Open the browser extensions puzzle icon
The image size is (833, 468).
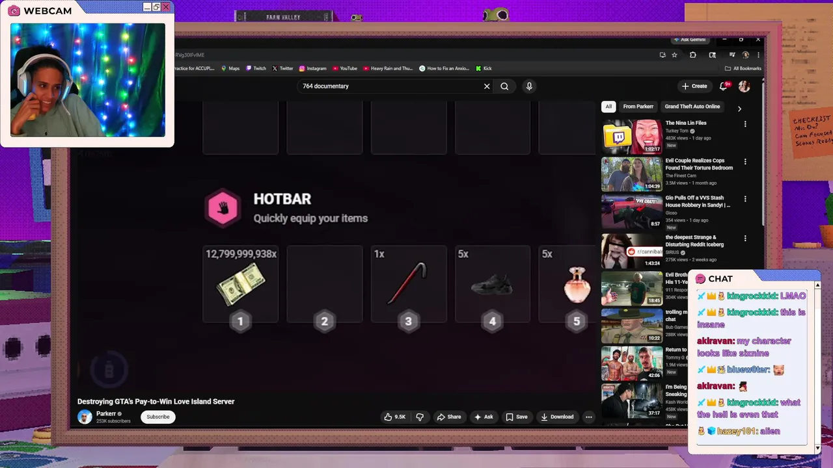692,55
